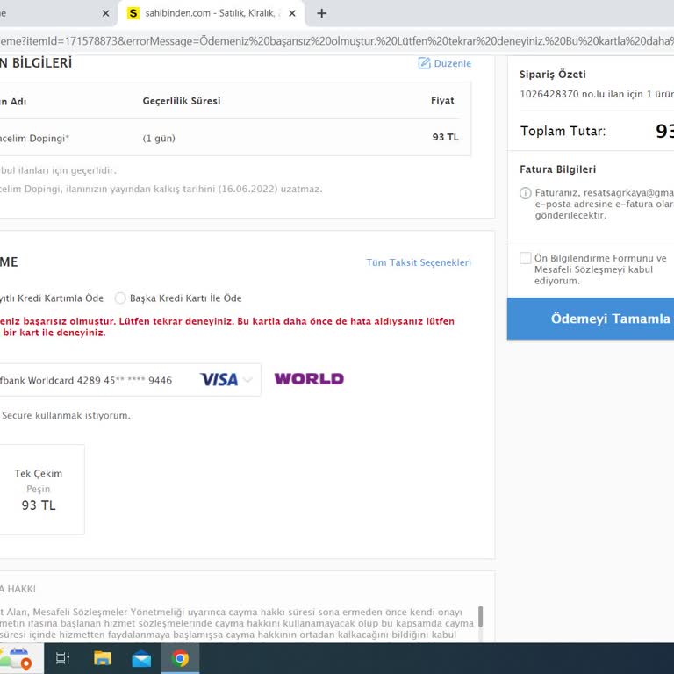
Task: Click the Ödemeyi Tamamla button
Action: [x=591, y=319]
